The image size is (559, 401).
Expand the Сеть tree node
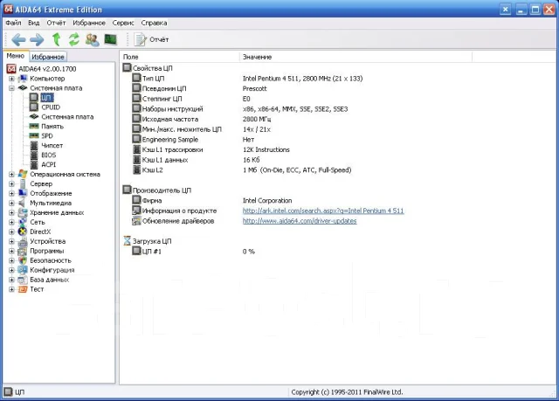(11, 222)
